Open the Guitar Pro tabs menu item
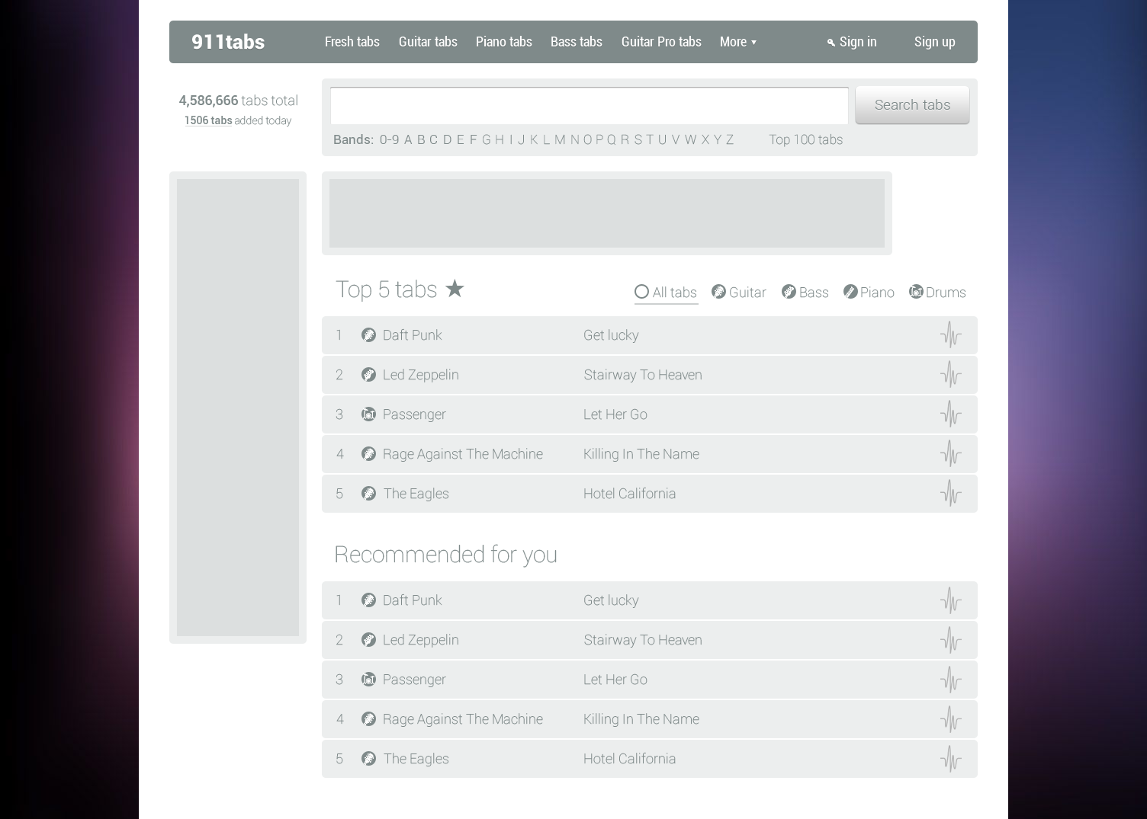 pos(660,42)
